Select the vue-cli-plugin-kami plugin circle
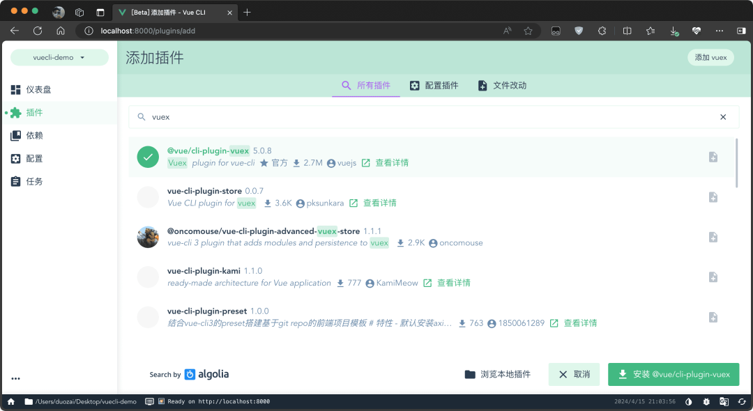 tap(148, 277)
